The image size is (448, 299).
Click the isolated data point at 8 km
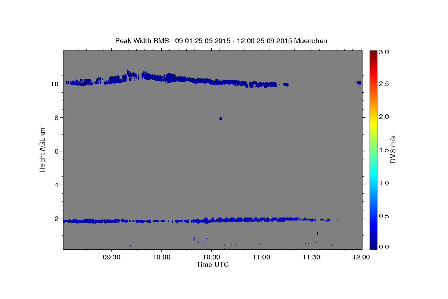click(221, 119)
